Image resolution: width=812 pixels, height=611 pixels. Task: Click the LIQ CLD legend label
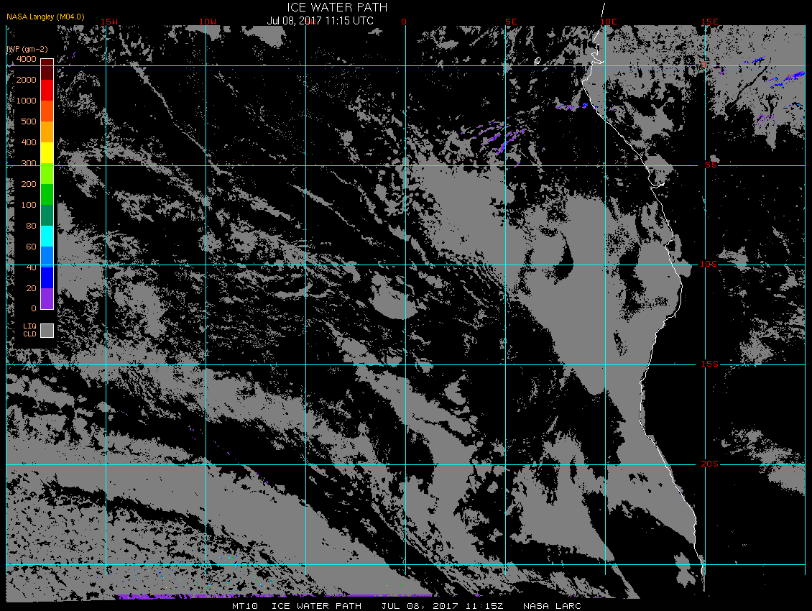click(30, 330)
